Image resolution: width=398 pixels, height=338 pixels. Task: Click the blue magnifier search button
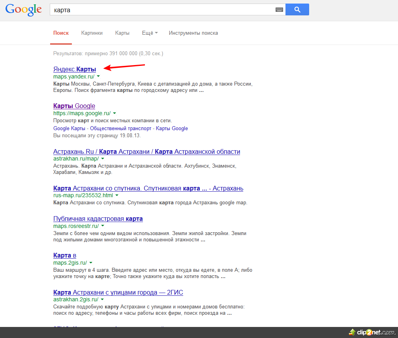297,9
